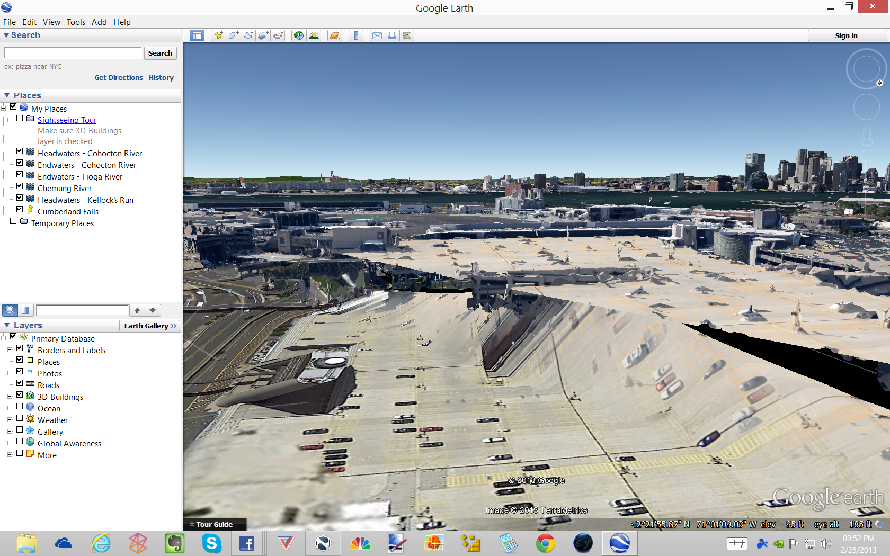Image resolution: width=890 pixels, height=556 pixels.
Task: Add a path using the toolbar icon
Action: [x=248, y=35]
